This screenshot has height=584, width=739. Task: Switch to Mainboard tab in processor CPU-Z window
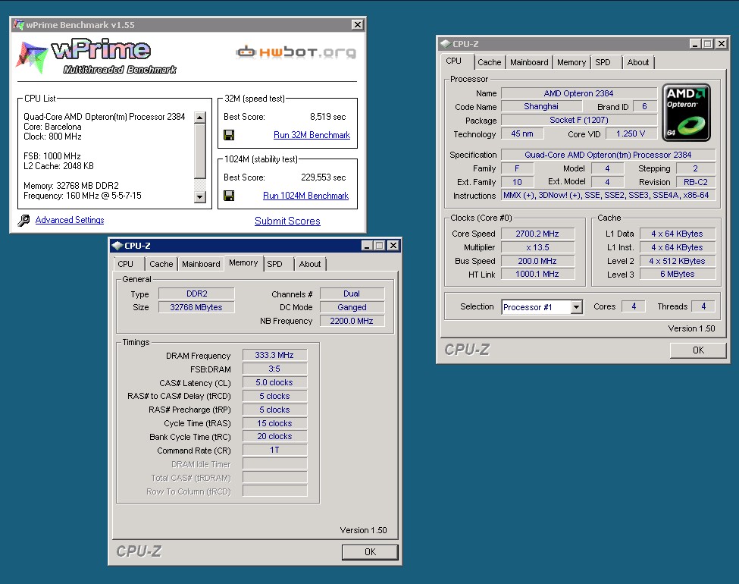pyautogui.click(x=529, y=62)
